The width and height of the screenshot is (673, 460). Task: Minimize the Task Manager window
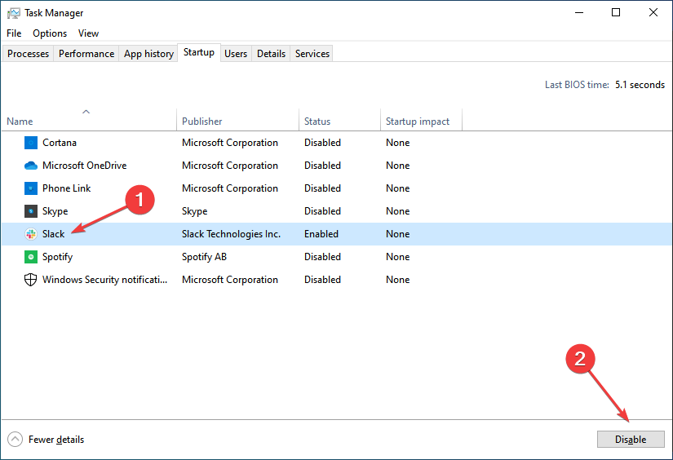(x=579, y=12)
